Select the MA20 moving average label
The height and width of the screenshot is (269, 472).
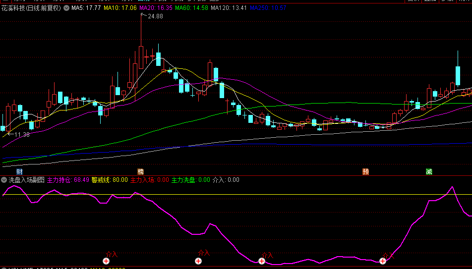156,8
